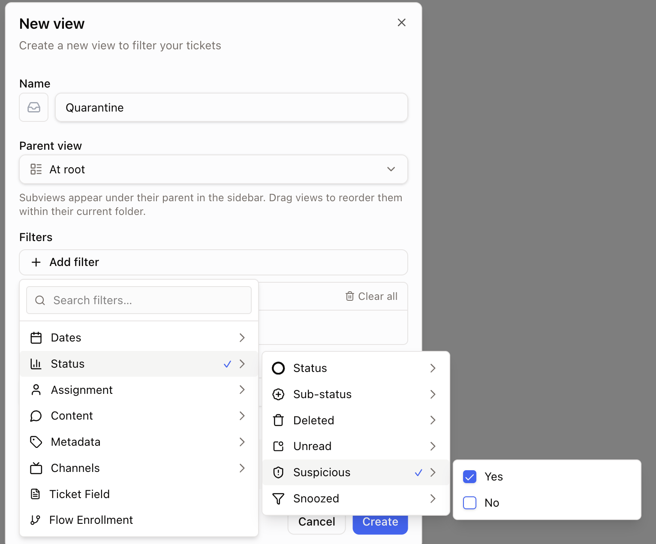
Task: Expand the Metadata filter chevron
Action: click(242, 442)
